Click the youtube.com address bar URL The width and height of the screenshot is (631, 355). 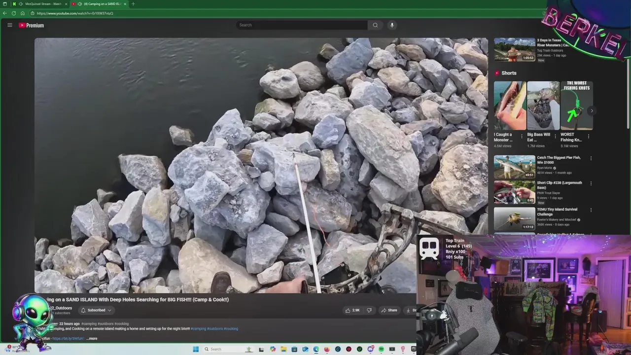pos(75,13)
